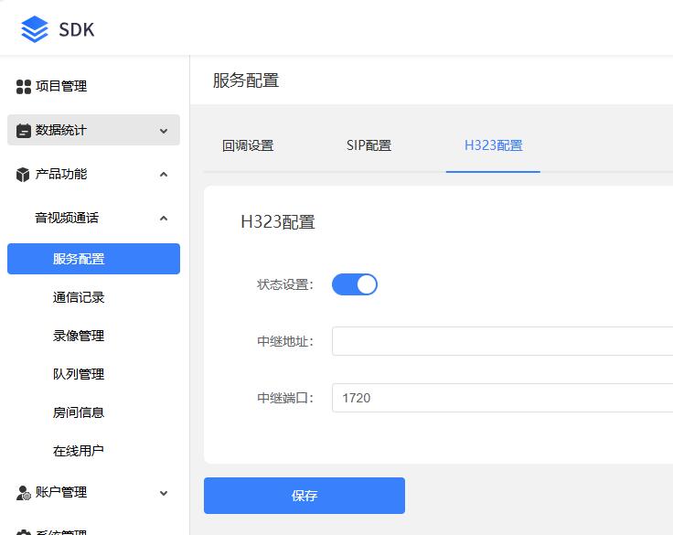Open 队列管理 in the sidebar
The height and width of the screenshot is (535, 673).
79,374
